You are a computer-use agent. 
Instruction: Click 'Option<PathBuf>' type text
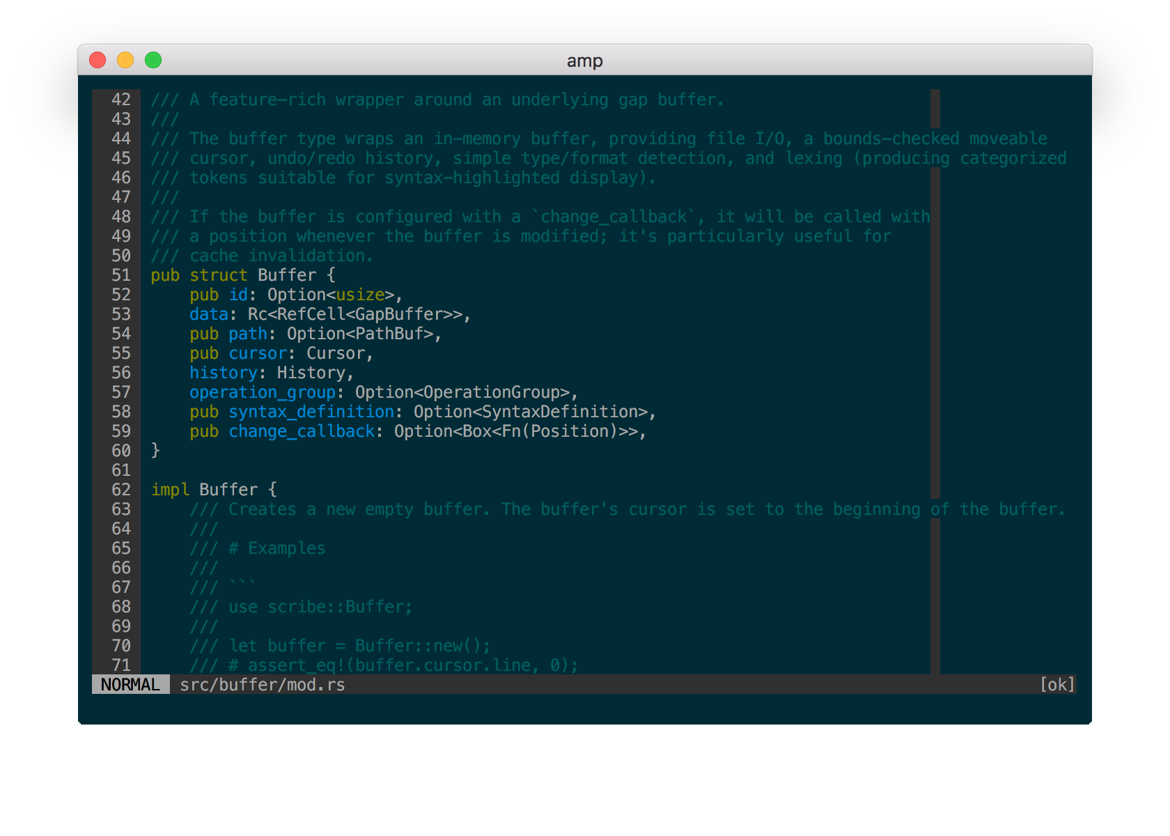click(360, 334)
